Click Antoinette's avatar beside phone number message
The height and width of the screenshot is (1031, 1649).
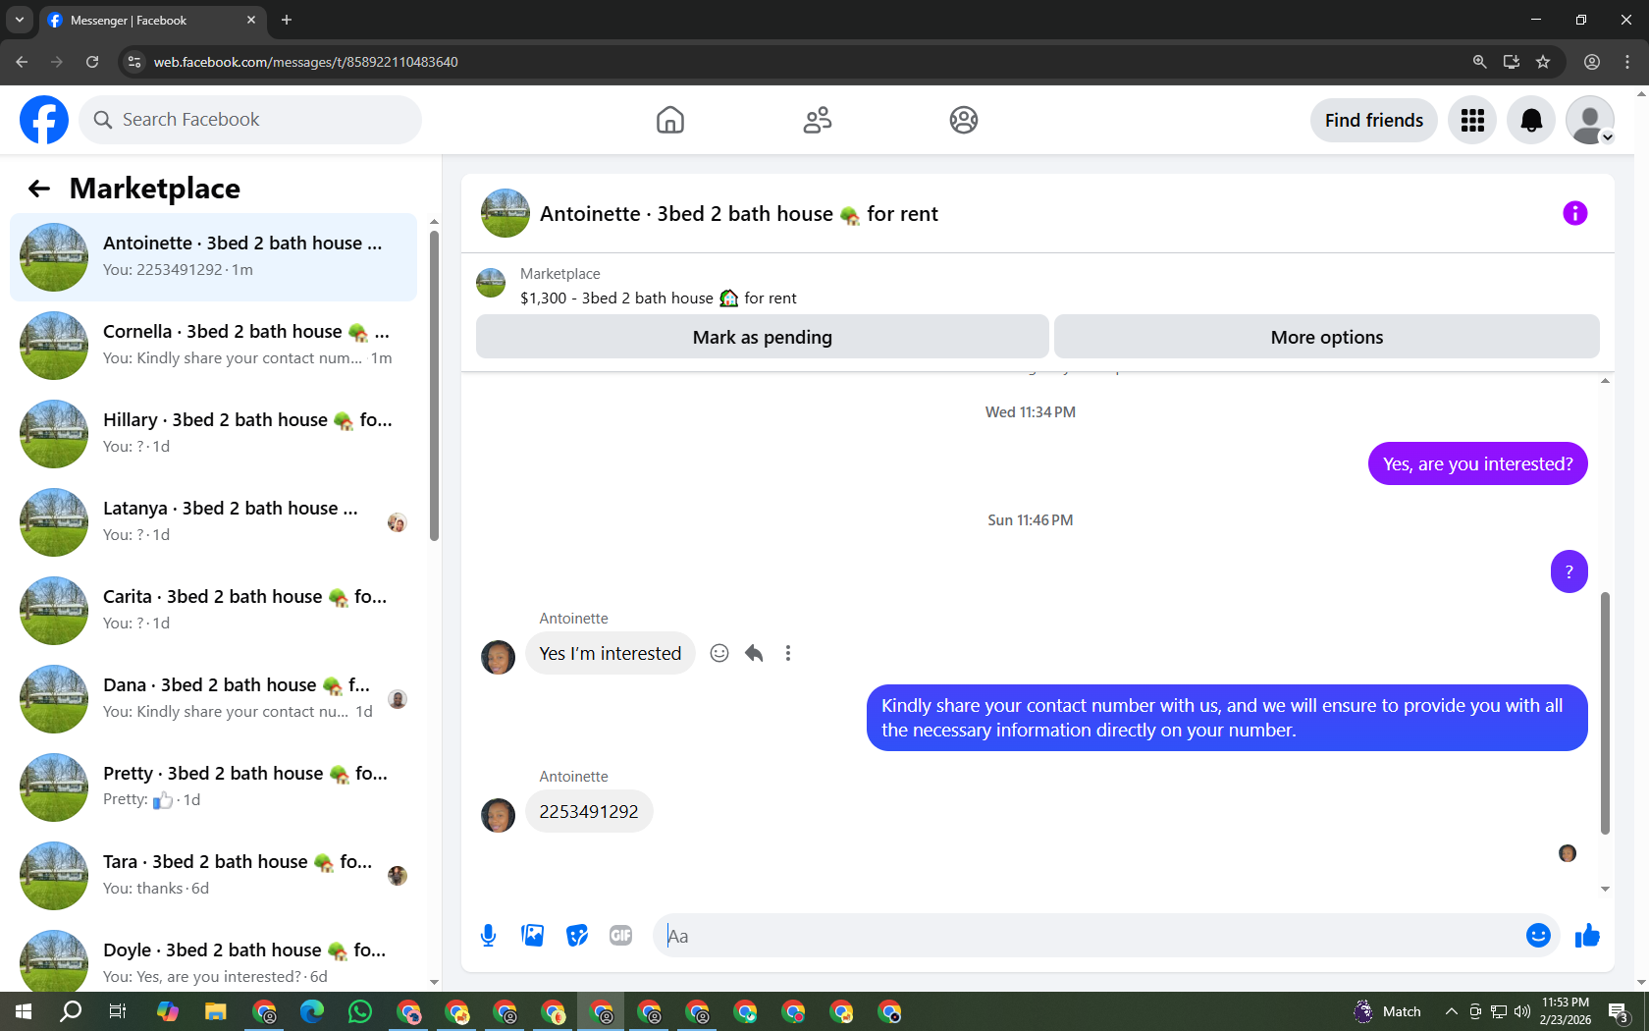[x=498, y=815]
